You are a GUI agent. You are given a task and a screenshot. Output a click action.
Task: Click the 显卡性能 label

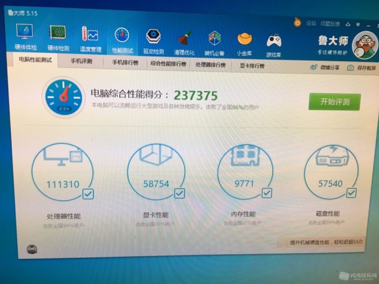[156, 215]
